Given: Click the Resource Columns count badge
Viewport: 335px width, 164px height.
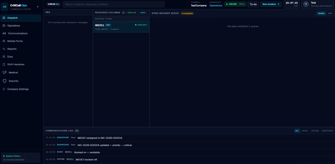Looking at the screenshot, I should click(x=123, y=13).
